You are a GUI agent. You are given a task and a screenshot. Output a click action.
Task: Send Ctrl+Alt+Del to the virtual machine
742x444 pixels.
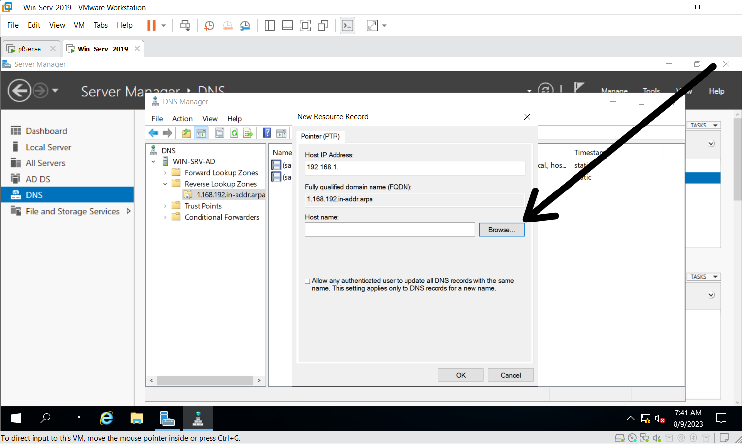coord(185,25)
